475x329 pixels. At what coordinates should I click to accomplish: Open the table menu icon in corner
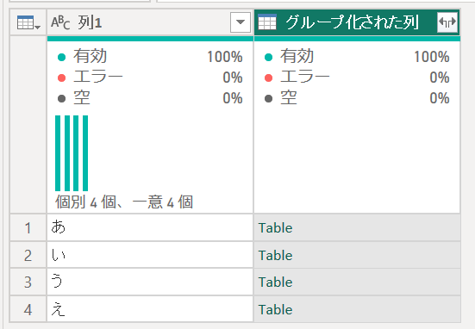pyautogui.click(x=28, y=22)
